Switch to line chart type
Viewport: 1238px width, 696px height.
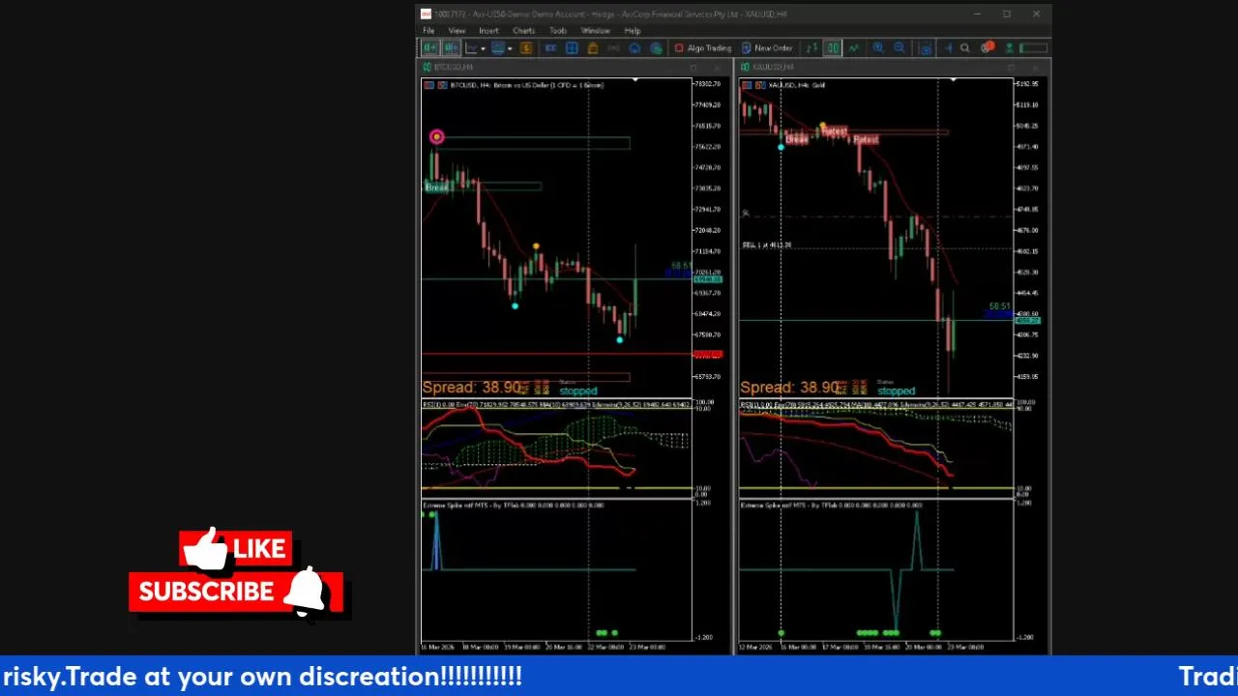(x=854, y=48)
